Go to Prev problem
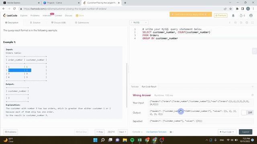The image size is (257, 144). [x=100, y=132]
